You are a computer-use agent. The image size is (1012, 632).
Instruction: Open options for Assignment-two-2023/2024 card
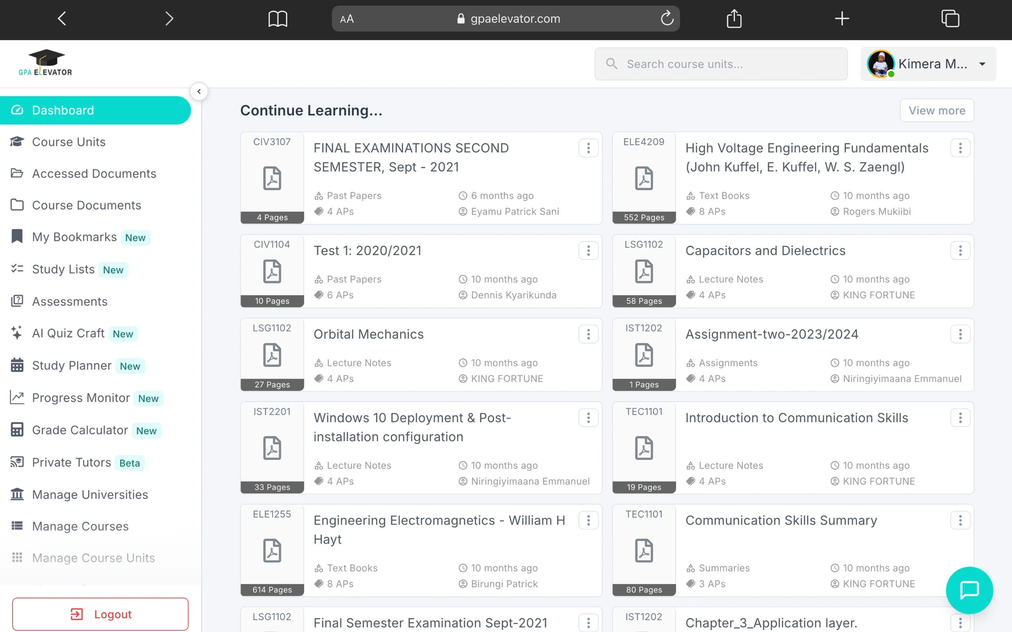(x=960, y=334)
